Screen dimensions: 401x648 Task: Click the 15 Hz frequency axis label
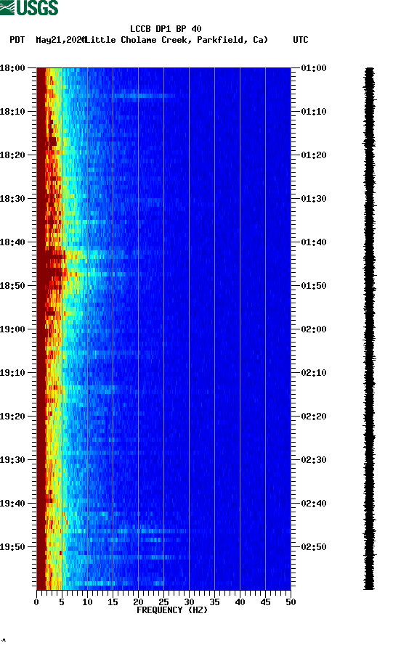113,602
